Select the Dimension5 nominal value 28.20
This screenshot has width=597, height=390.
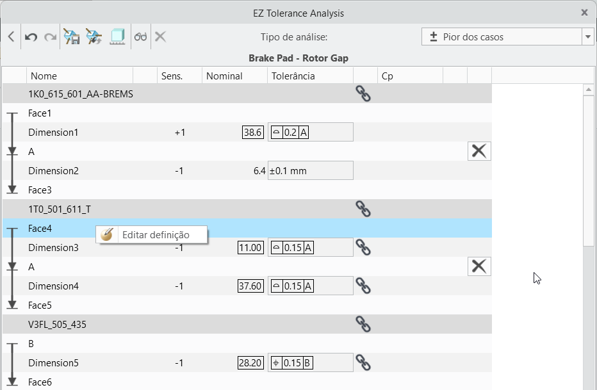coord(250,363)
